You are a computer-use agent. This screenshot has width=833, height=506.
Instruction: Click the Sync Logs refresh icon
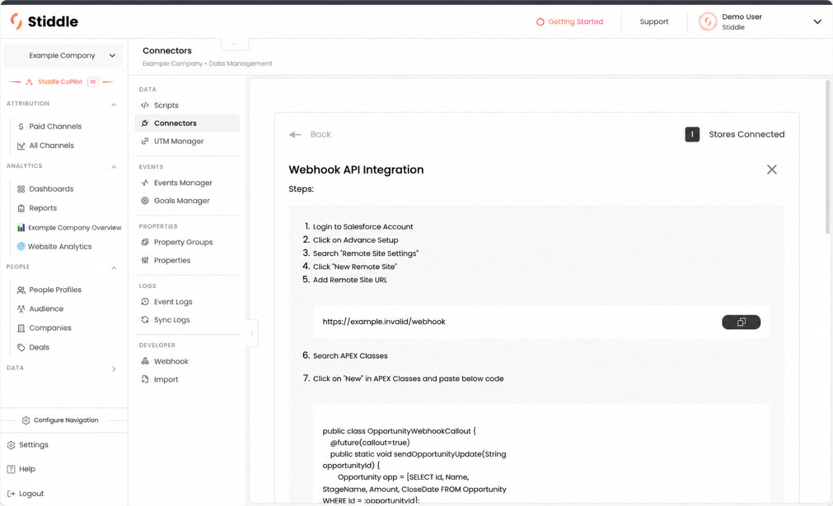point(145,320)
